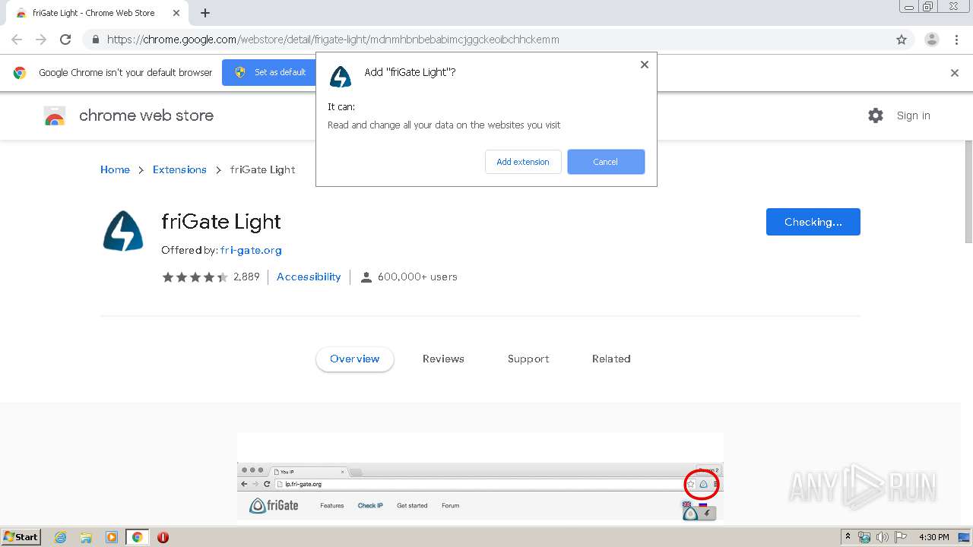This screenshot has width=973, height=547.
Task: Click the Chrome taskbar button
Action: click(x=137, y=537)
